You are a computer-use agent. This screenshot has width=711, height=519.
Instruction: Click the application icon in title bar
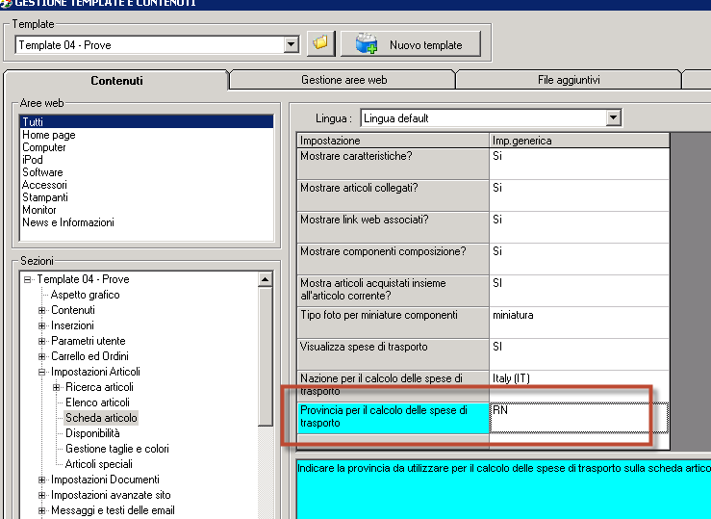[6, 4]
